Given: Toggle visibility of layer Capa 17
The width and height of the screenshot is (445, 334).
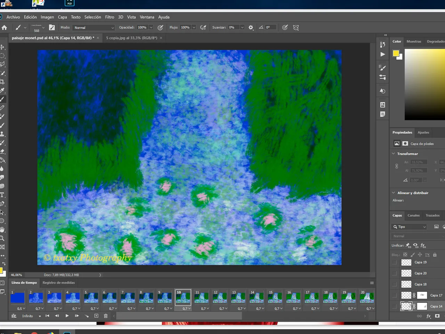Looking at the screenshot, I should click(x=394, y=295).
